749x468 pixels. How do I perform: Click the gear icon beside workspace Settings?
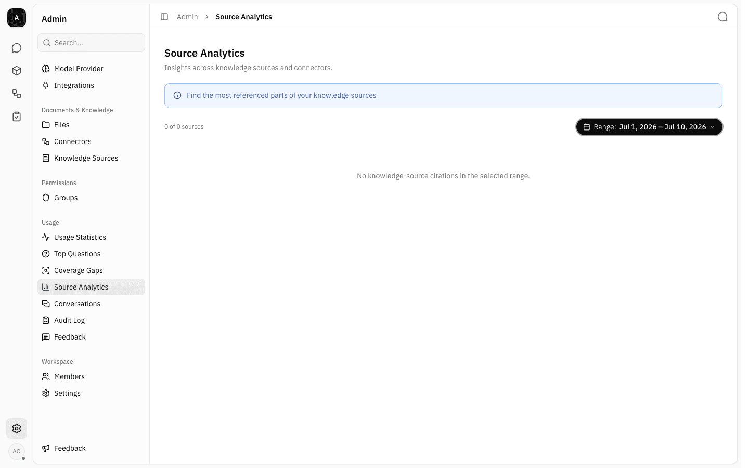click(46, 393)
